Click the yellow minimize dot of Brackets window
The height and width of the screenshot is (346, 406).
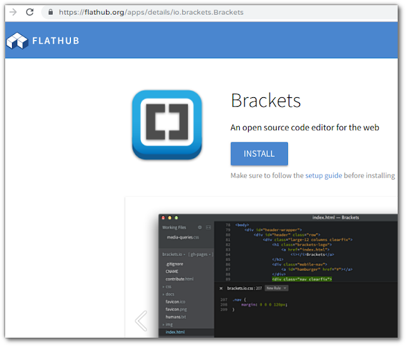tap(170, 218)
